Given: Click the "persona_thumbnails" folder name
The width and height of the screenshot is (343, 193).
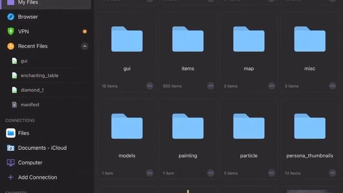Looking at the screenshot, I should click(310, 155).
